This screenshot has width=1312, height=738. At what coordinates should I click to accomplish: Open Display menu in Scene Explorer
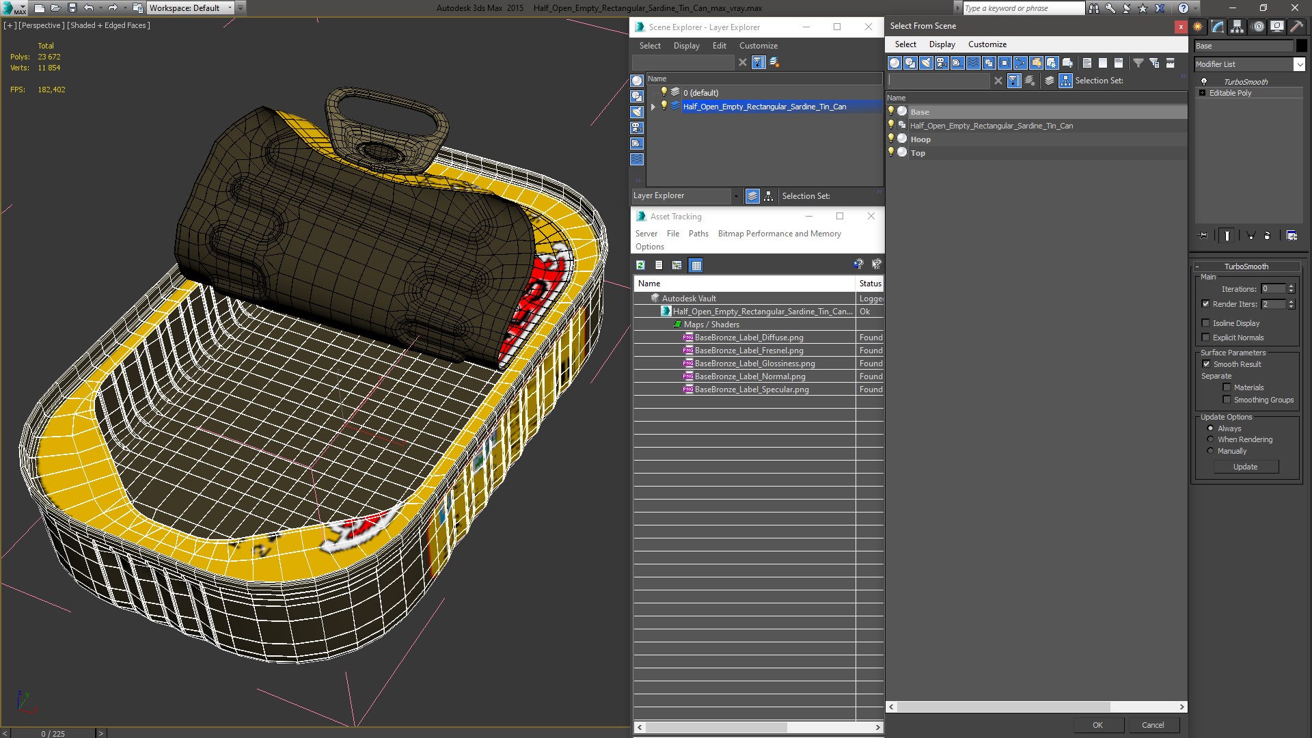pos(686,46)
